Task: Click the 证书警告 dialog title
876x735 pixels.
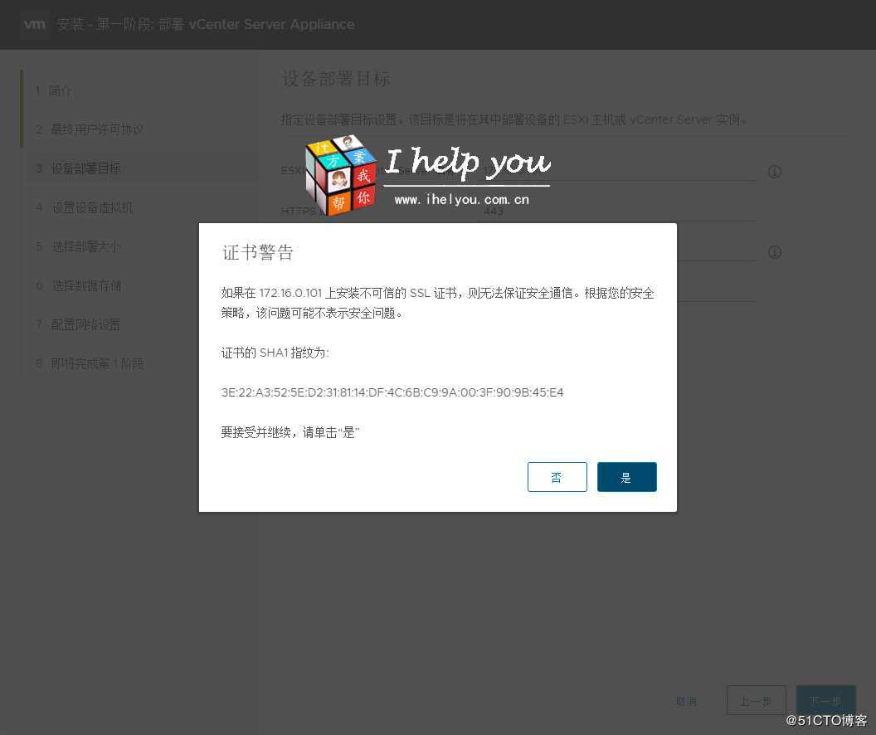Action: click(257, 252)
